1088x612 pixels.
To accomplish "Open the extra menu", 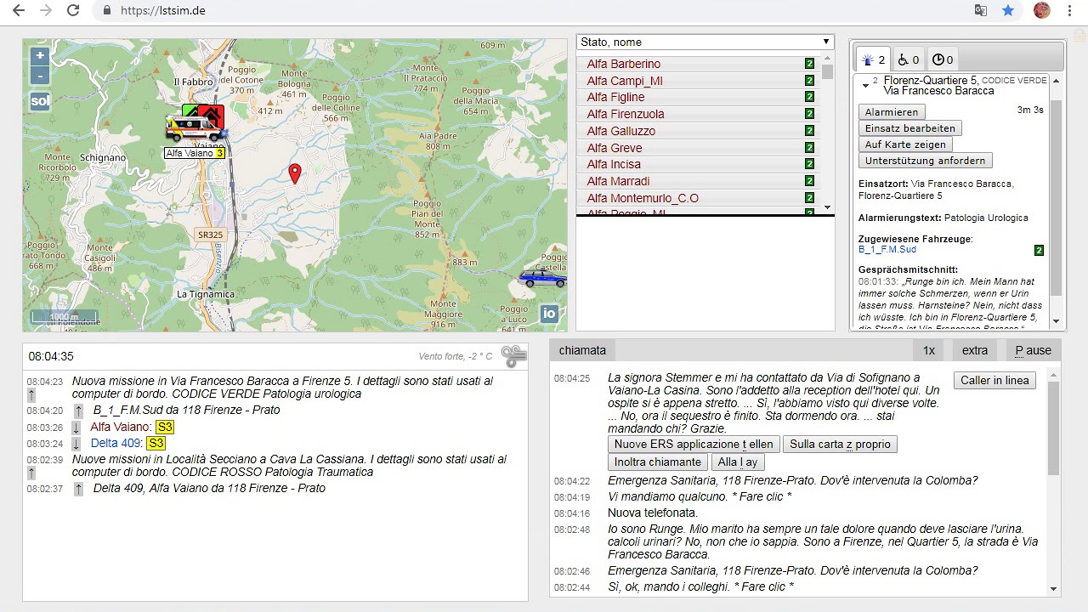I will pyautogui.click(x=975, y=350).
